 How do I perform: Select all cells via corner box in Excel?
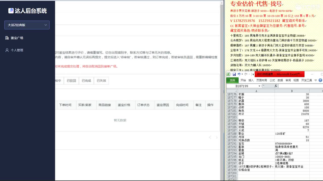pos(232,91)
